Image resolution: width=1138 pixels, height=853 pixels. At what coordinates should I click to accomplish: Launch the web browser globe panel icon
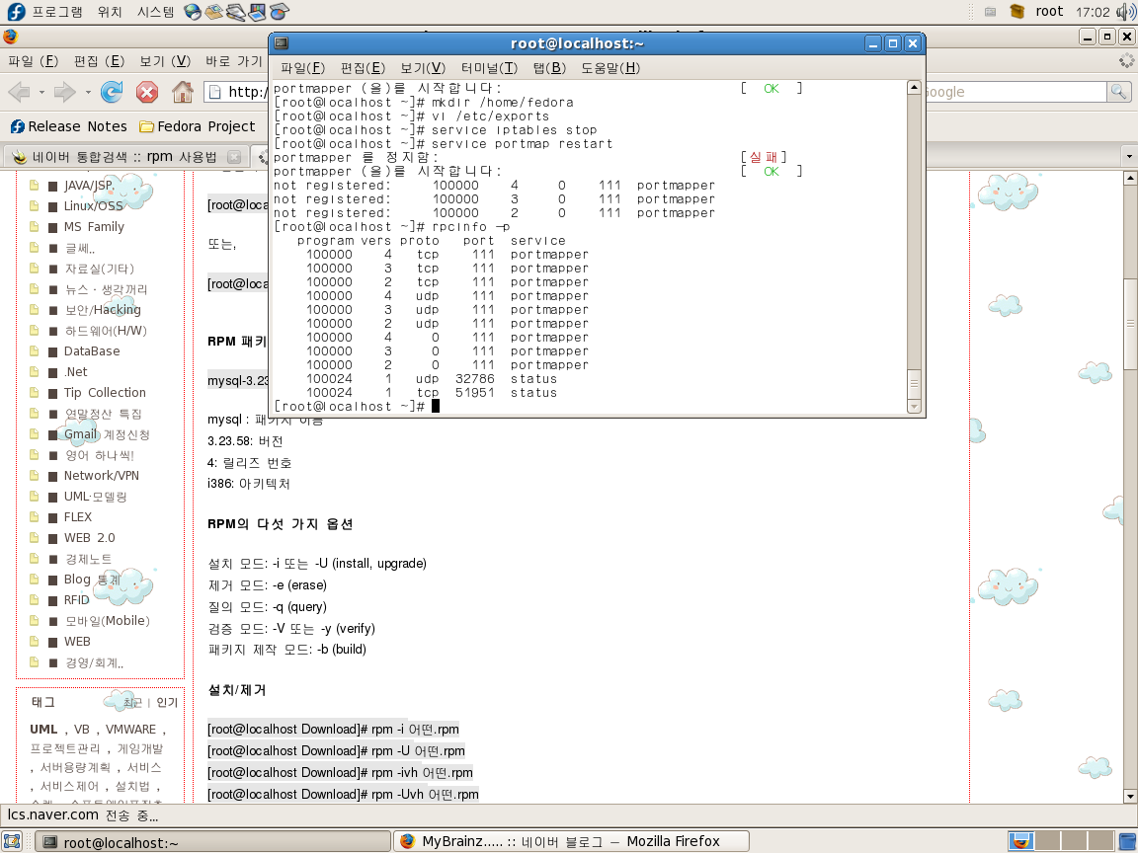click(192, 12)
